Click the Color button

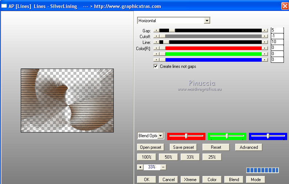coord(212,179)
